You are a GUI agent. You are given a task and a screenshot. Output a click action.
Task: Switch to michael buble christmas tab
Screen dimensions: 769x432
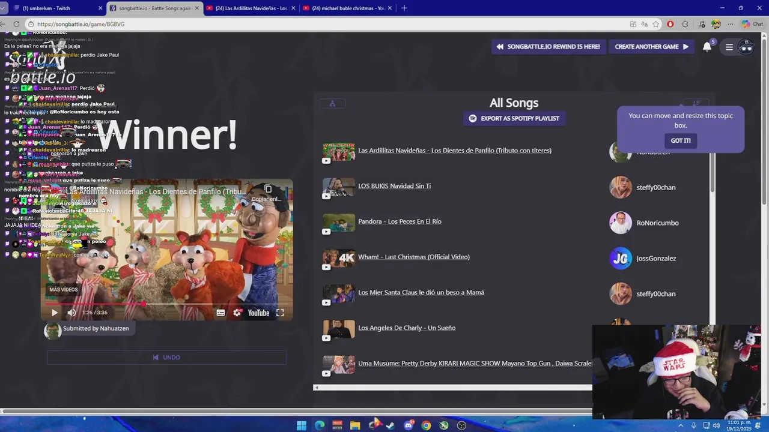[x=348, y=8]
